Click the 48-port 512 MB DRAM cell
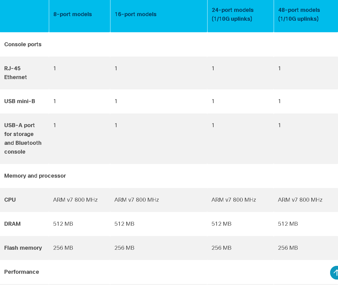Image resolution: width=338 pixels, height=285 pixels. tap(288, 224)
